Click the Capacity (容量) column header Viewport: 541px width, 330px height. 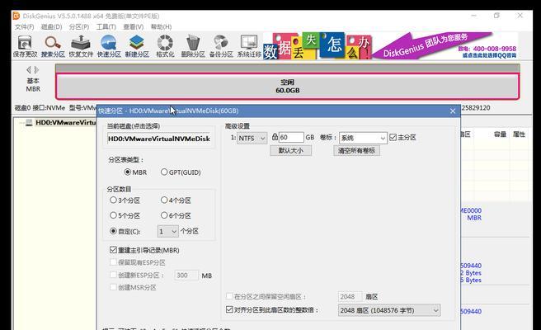coord(500,134)
